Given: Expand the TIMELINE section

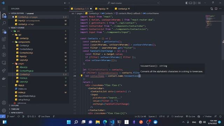Looking at the screenshot, I should [38, 109].
